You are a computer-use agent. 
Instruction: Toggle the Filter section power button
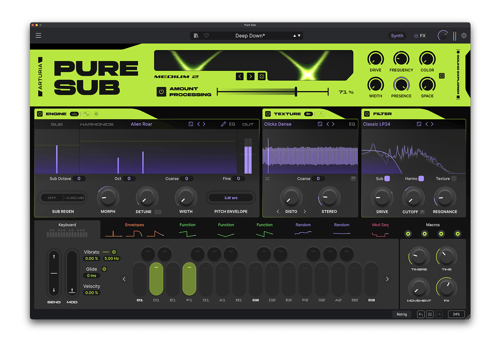point(367,114)
